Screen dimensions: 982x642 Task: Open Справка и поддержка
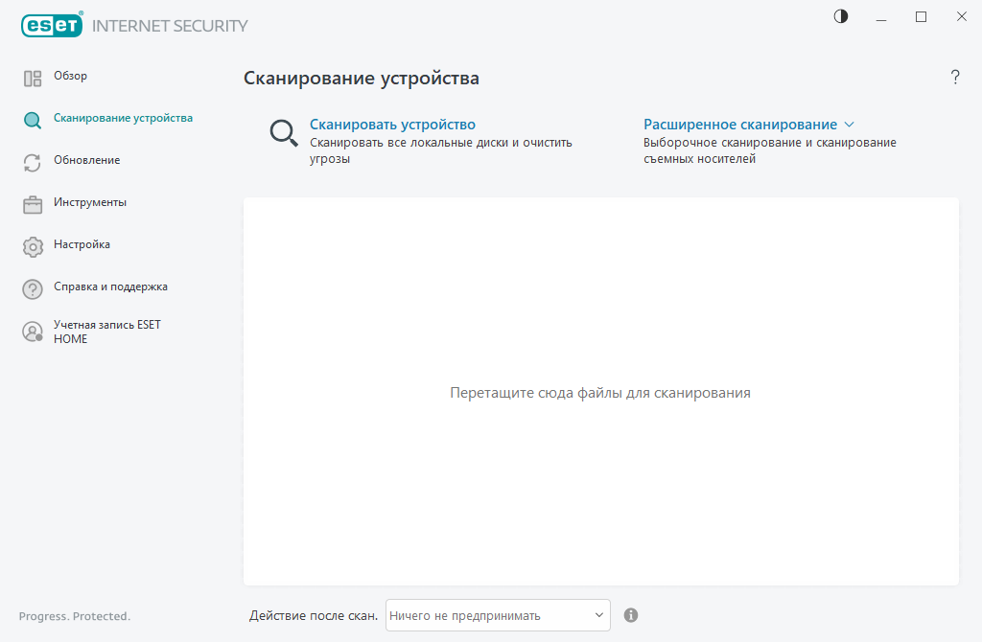pyautogui.click(x=110, y=287)
